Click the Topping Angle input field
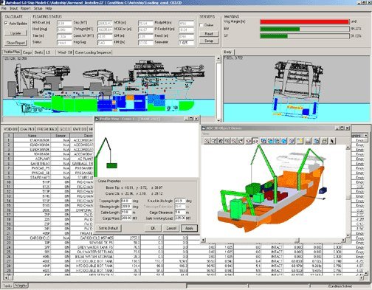 coord(126,201)
